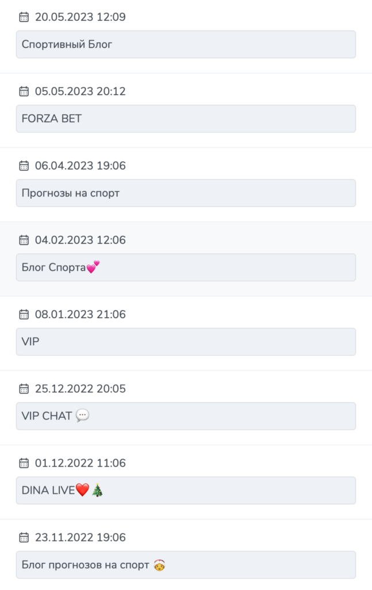Click the 04.02.2023 12:06 timestamp text
Viewport: 372px width, 590px height.
pos(80,240)
